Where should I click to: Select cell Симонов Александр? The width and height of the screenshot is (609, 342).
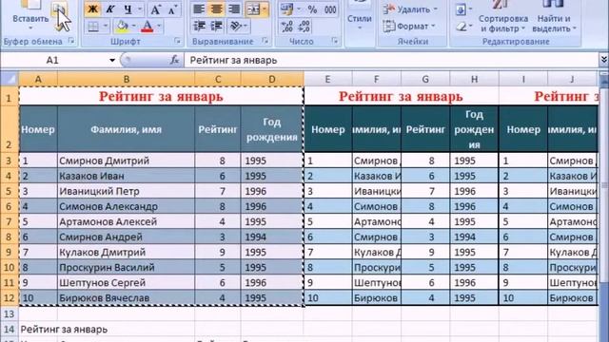[127, 206]
